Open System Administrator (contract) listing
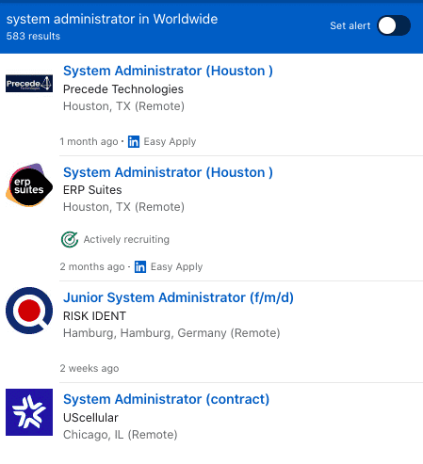Image resolution: width=423 pixels, height=464 pixels. (166, 399)
